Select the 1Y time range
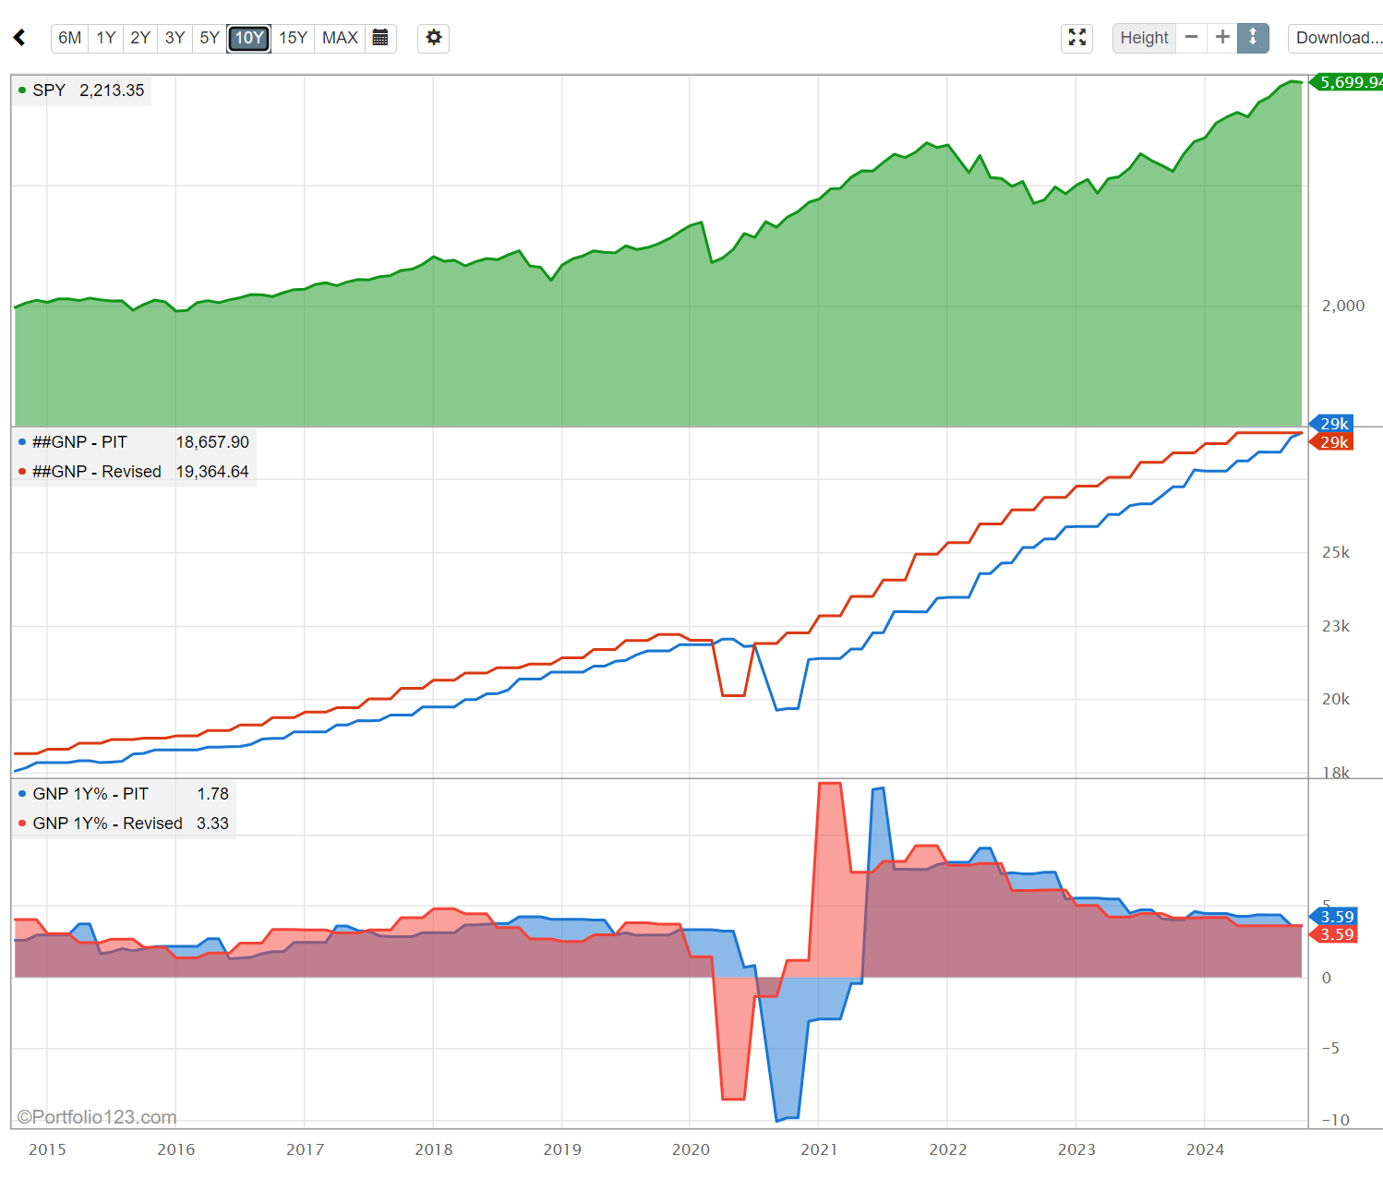The width and height of the screenshot is (1383, 1179). click(x=106, y=38)
